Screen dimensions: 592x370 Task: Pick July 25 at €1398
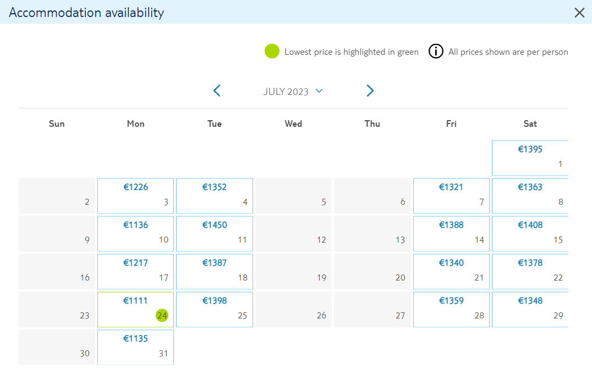point(215,309)
